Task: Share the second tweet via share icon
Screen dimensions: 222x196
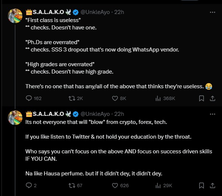Action: [x=212, y=185]
